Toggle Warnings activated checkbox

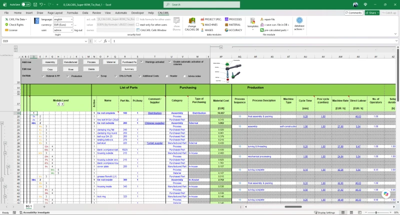click(x=142, y=61)
